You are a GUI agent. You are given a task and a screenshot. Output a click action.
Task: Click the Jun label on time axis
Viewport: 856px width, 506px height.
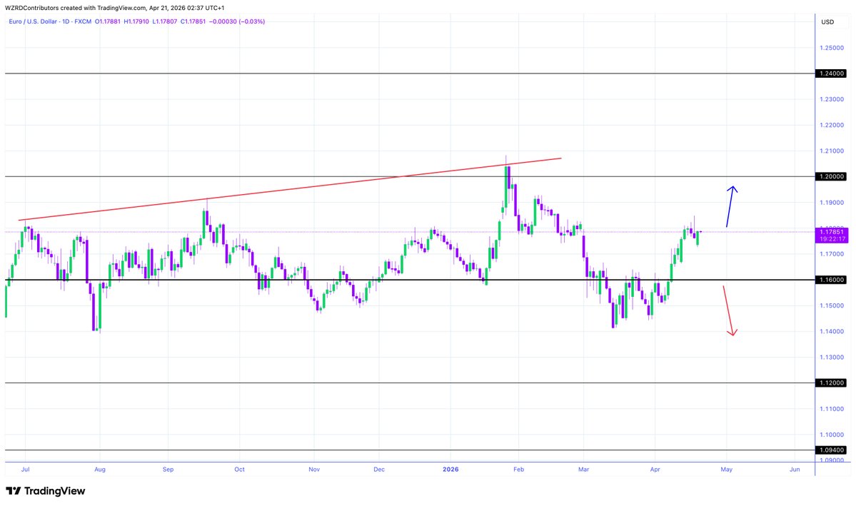click(795, 470)
